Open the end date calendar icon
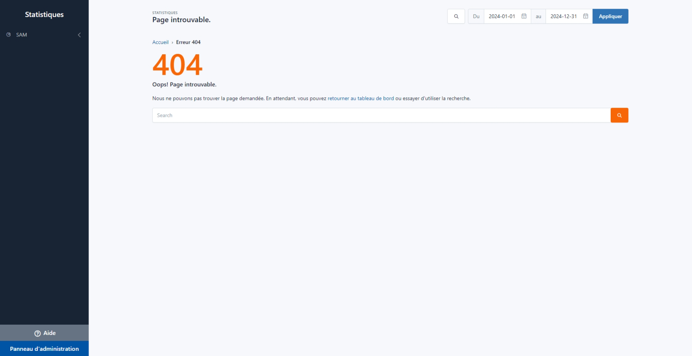 point(585,16)
